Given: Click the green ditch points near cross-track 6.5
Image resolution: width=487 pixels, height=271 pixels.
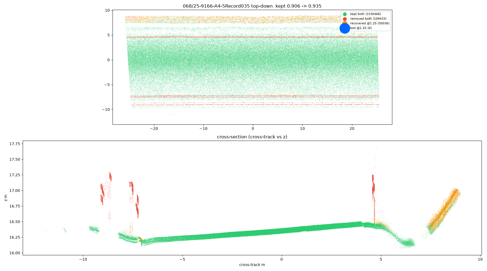Looking at the screenshot, I should point(407,243).
